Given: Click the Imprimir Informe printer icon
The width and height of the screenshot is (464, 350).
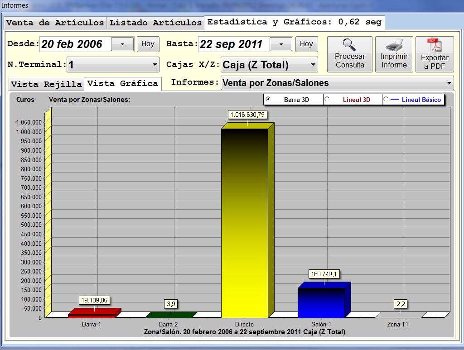Looking at the screenshot, I should coord(394,45).
